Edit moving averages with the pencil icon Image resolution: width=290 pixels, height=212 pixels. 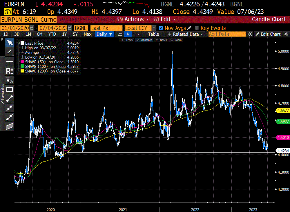(x=189, y=28)
